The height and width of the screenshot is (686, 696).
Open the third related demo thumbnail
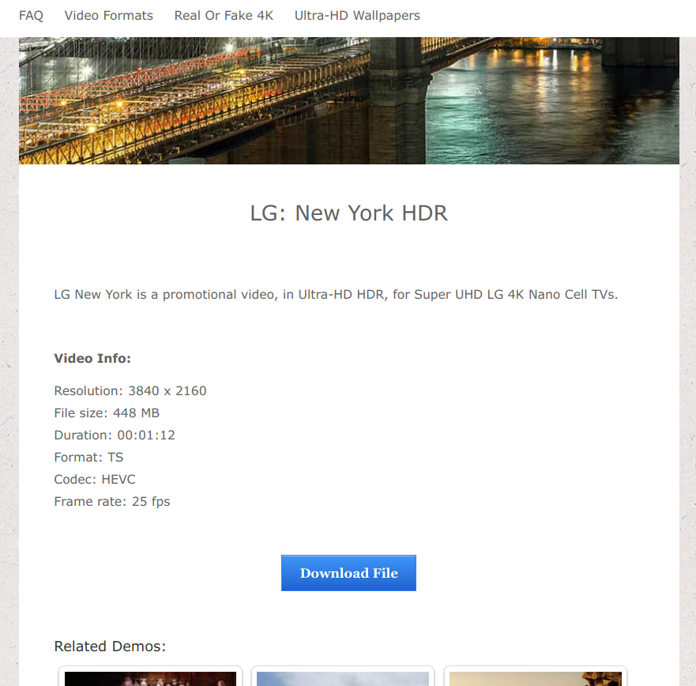pyautogui.click(x=536, y=678)
